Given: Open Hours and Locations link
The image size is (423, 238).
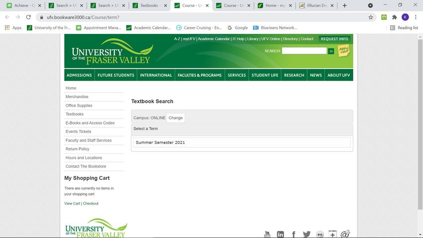Looking at the screenshot, I should tap(84, 157).
